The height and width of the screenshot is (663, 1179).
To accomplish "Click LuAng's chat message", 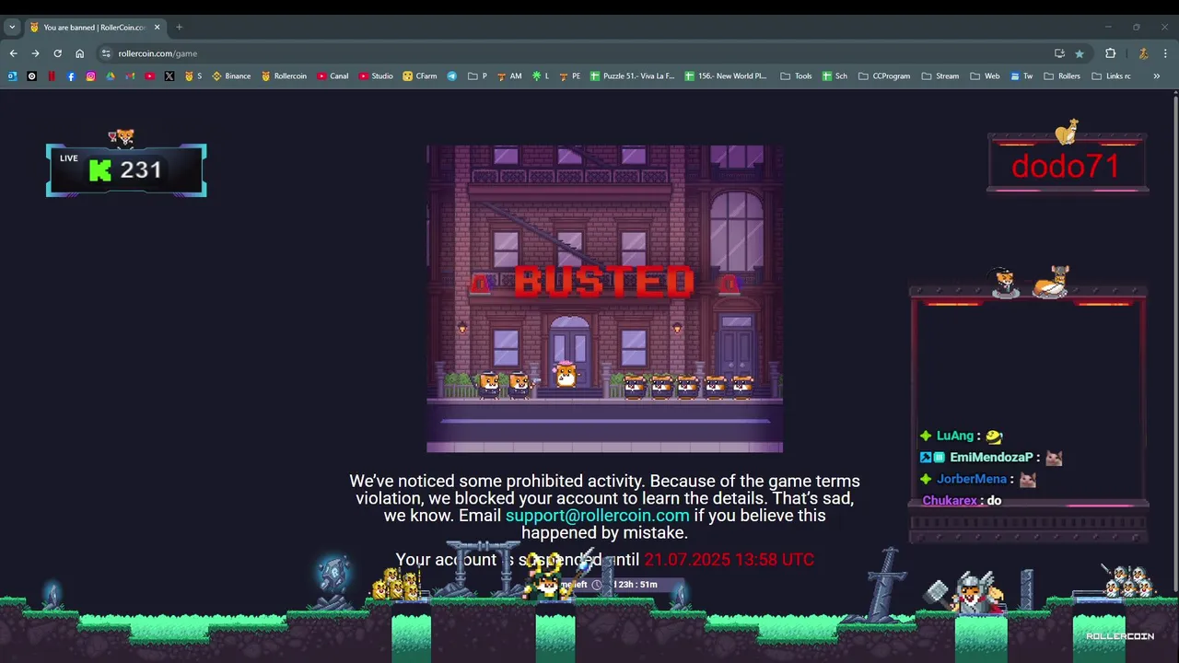I will pyautogui.click(x=961, y=436).
